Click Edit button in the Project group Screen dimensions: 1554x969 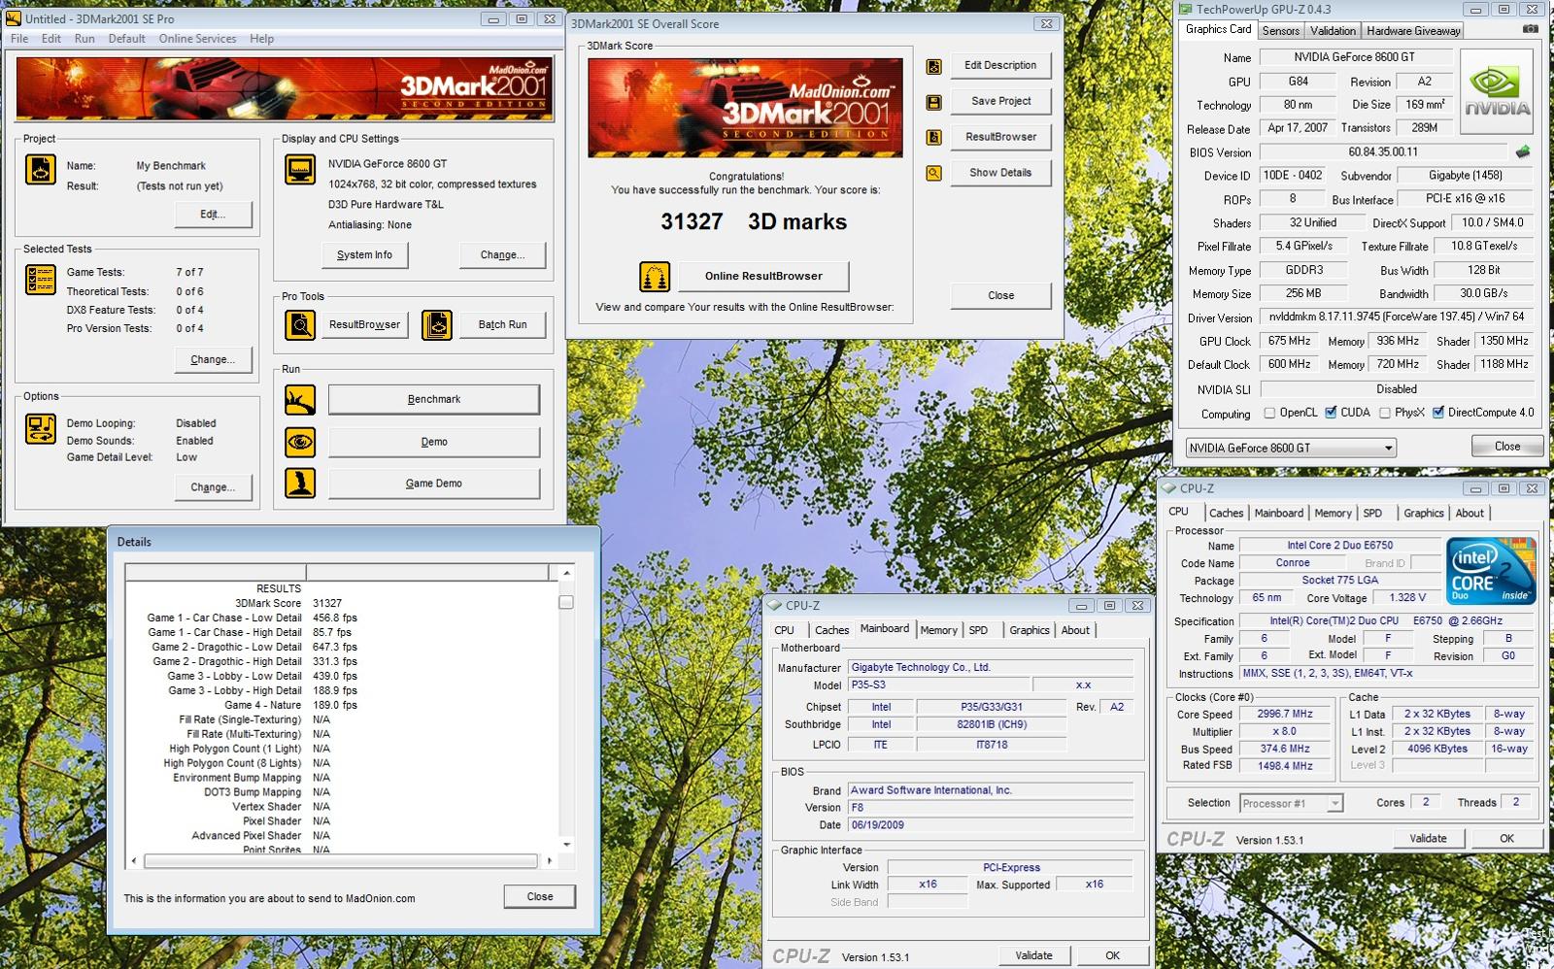click(213, 214)
